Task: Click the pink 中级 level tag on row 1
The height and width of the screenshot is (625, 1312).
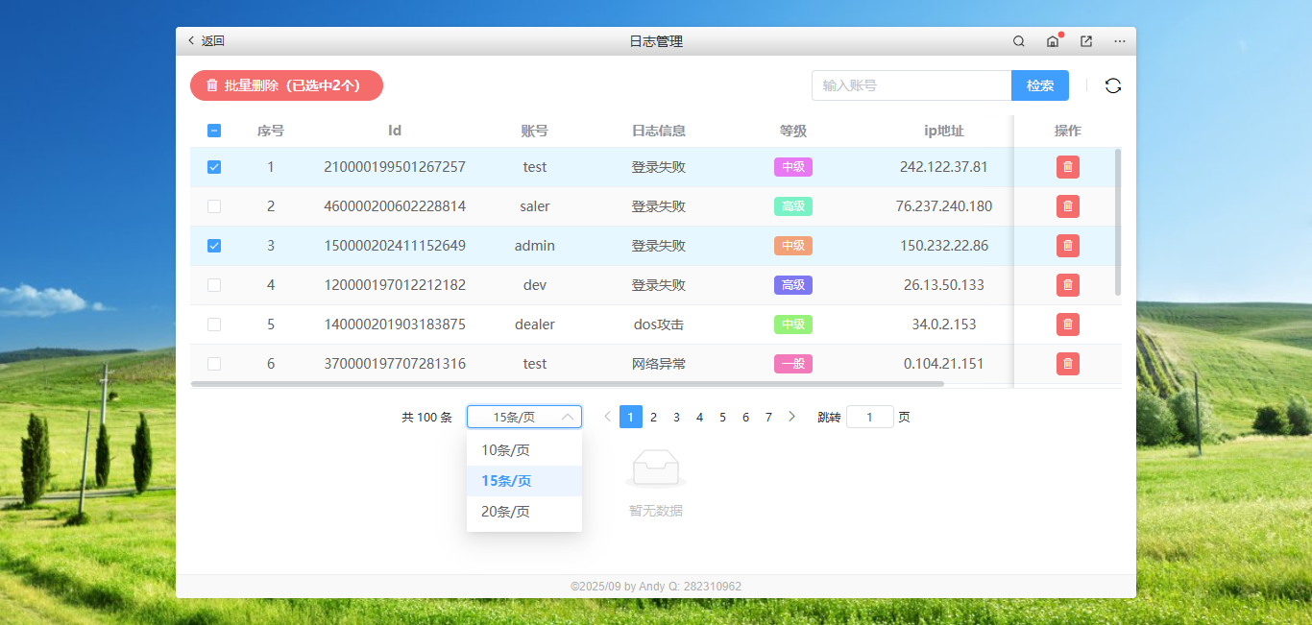Action: tap(792, 166)
